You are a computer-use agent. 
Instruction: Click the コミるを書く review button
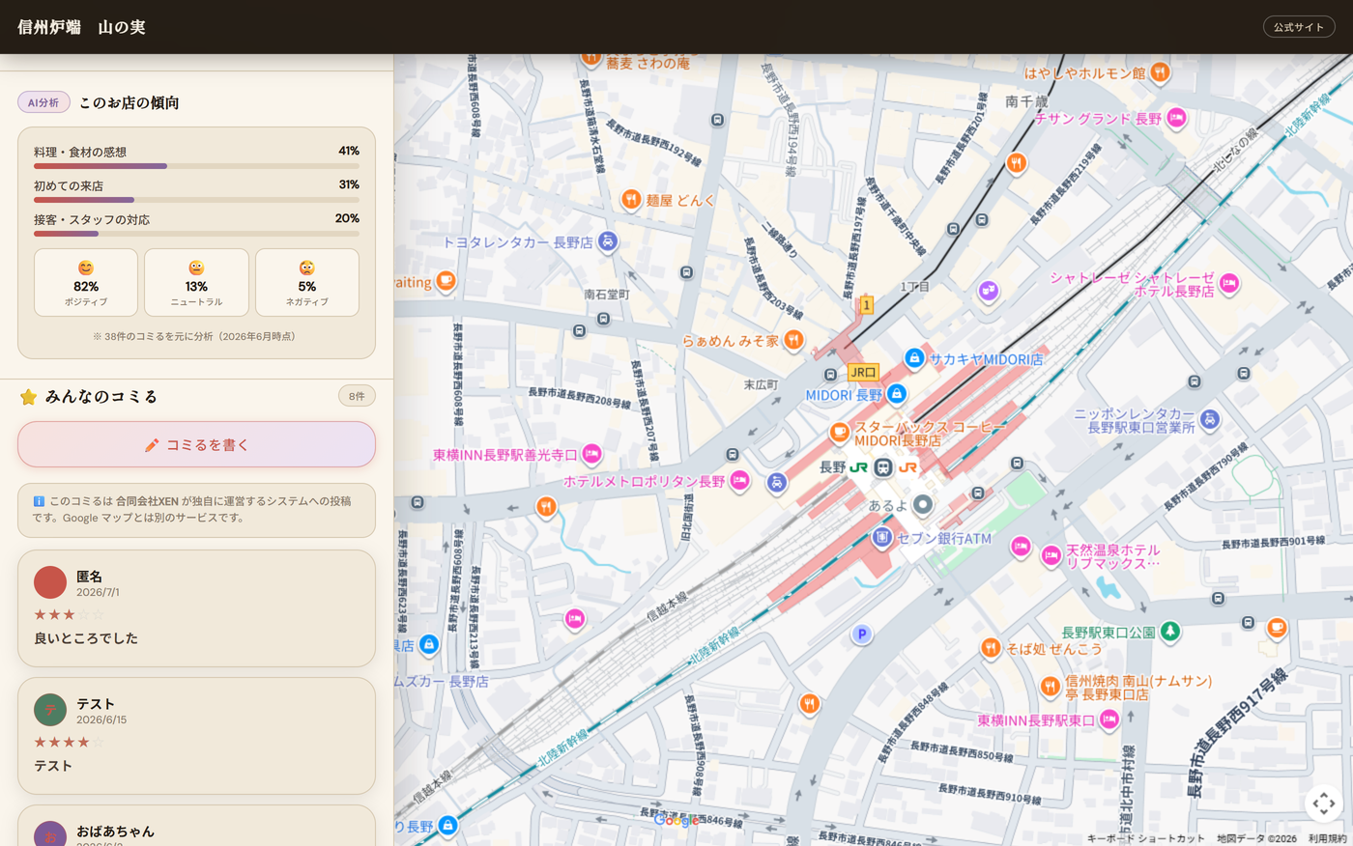click(196, 444)
